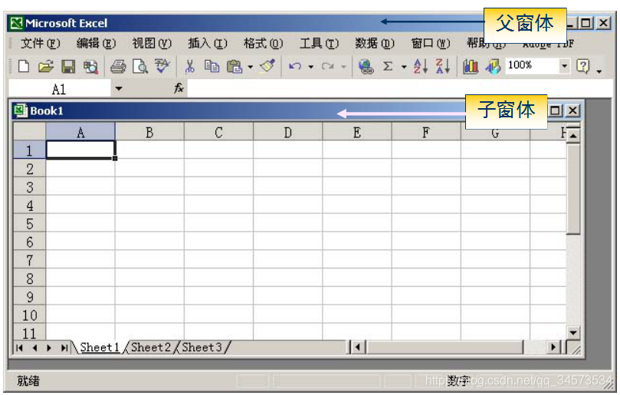Select column D header
This screenshot has width=620, height=395.
pos(288,132)
